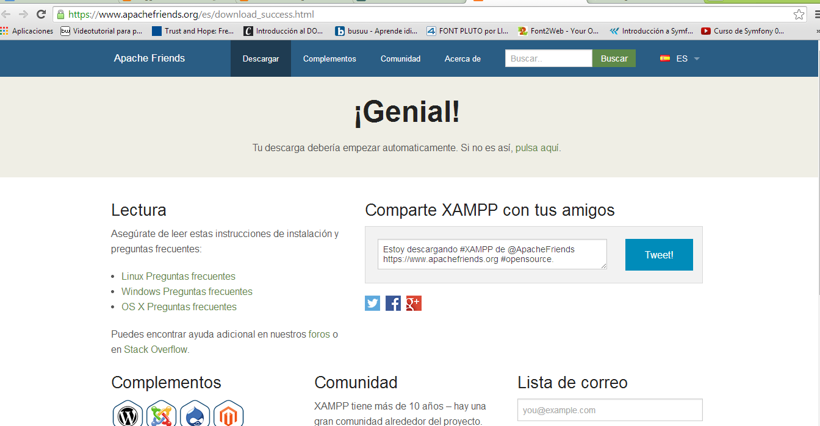820x426 pixels.
Task: Open the Complementos menu item
Action: pyautogui.click(x=329, y=59)
